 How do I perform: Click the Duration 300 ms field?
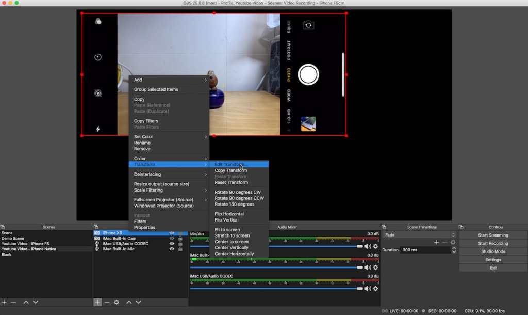tap(425, 250)
